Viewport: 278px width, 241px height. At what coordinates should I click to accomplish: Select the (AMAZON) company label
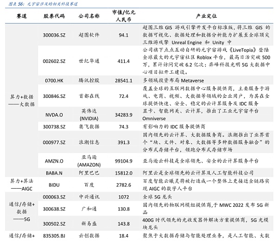(x=89, y=165)
